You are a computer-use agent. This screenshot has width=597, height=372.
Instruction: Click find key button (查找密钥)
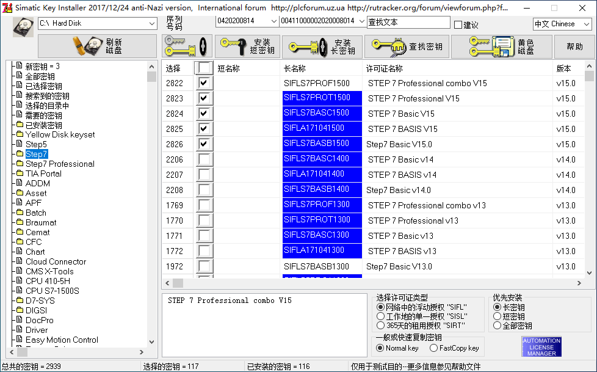click(407, 46)
